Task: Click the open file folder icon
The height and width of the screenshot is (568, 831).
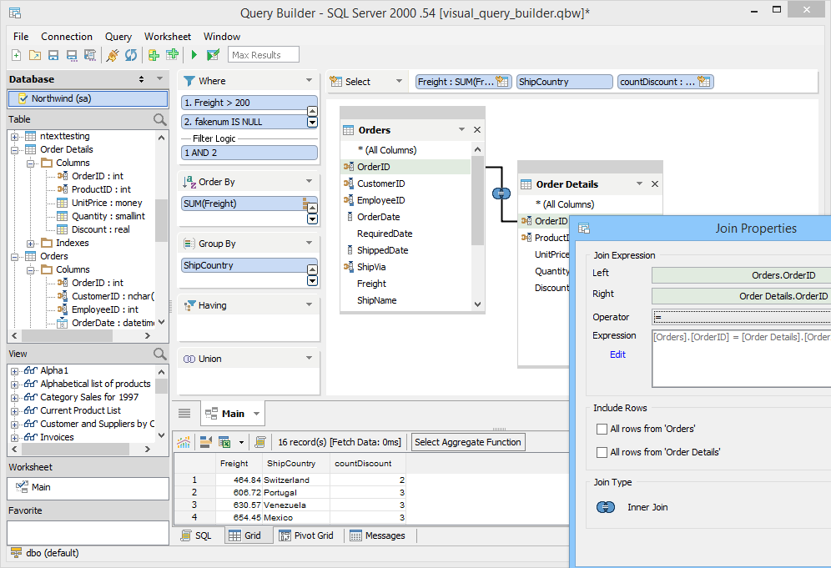Action: (34, 55)
